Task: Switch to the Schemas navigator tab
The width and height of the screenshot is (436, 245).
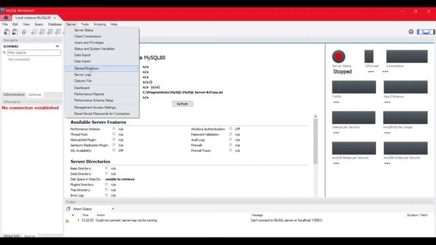Action: (35, 95)
